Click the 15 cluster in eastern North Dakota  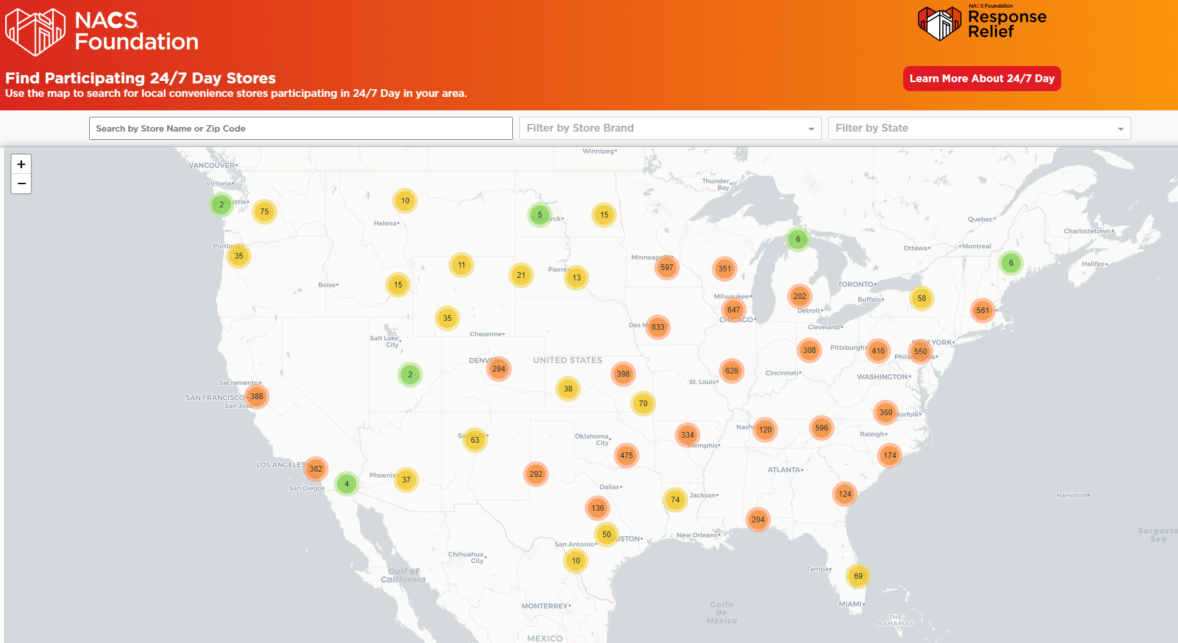click(604, 215)
